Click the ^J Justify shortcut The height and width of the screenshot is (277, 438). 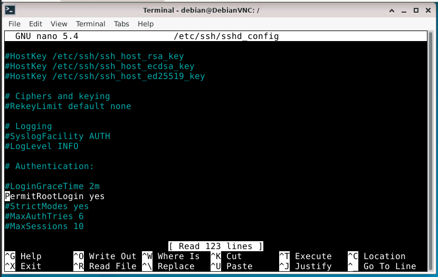pos(306,266)
